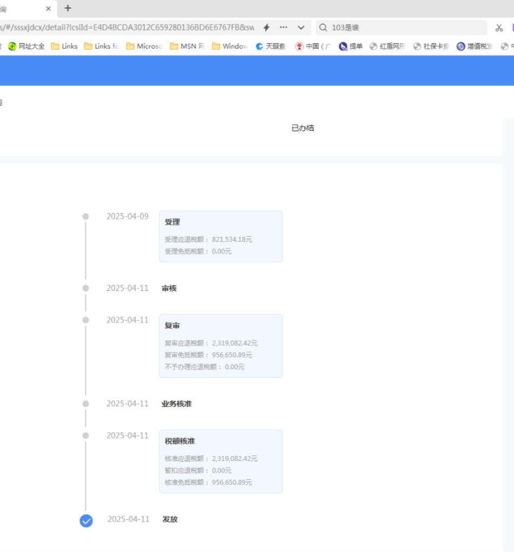Open the browser extensions ellipsis menu
Image resolution: width=514 pixels, height=552 pixels.
(x=283, y=28)
